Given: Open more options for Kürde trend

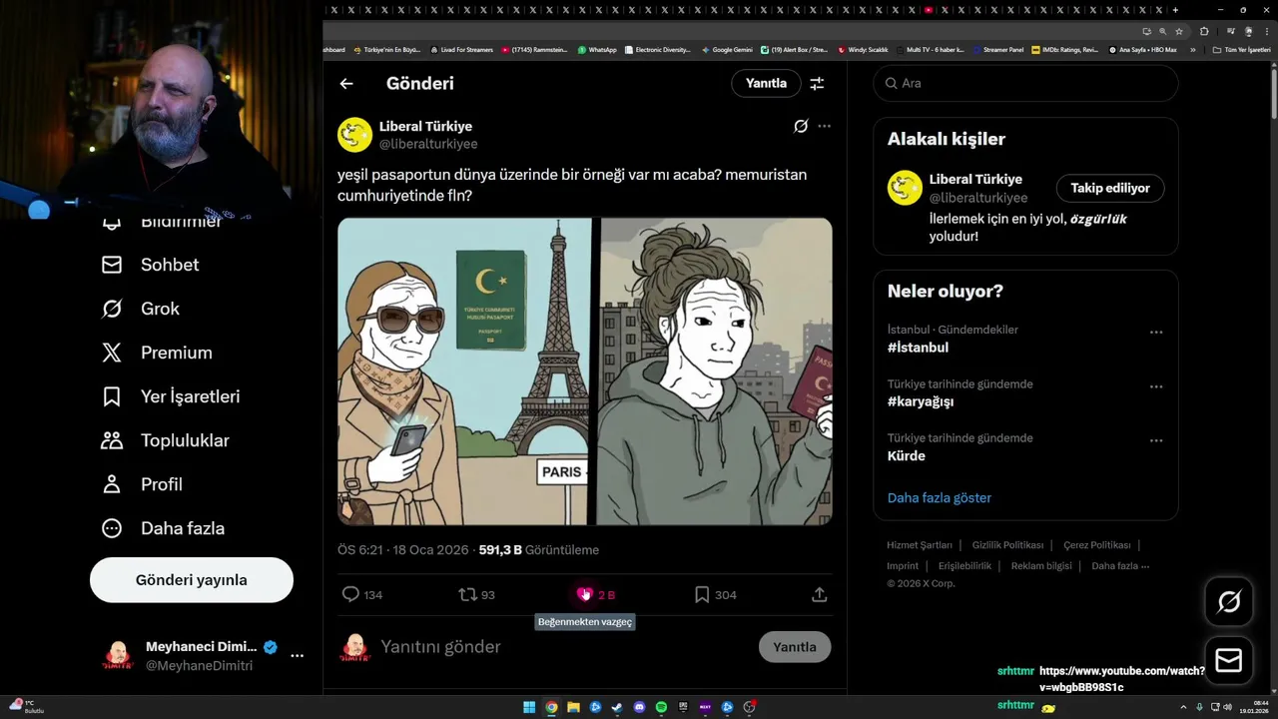Looking at the screenshot, I should [1156, 440].
